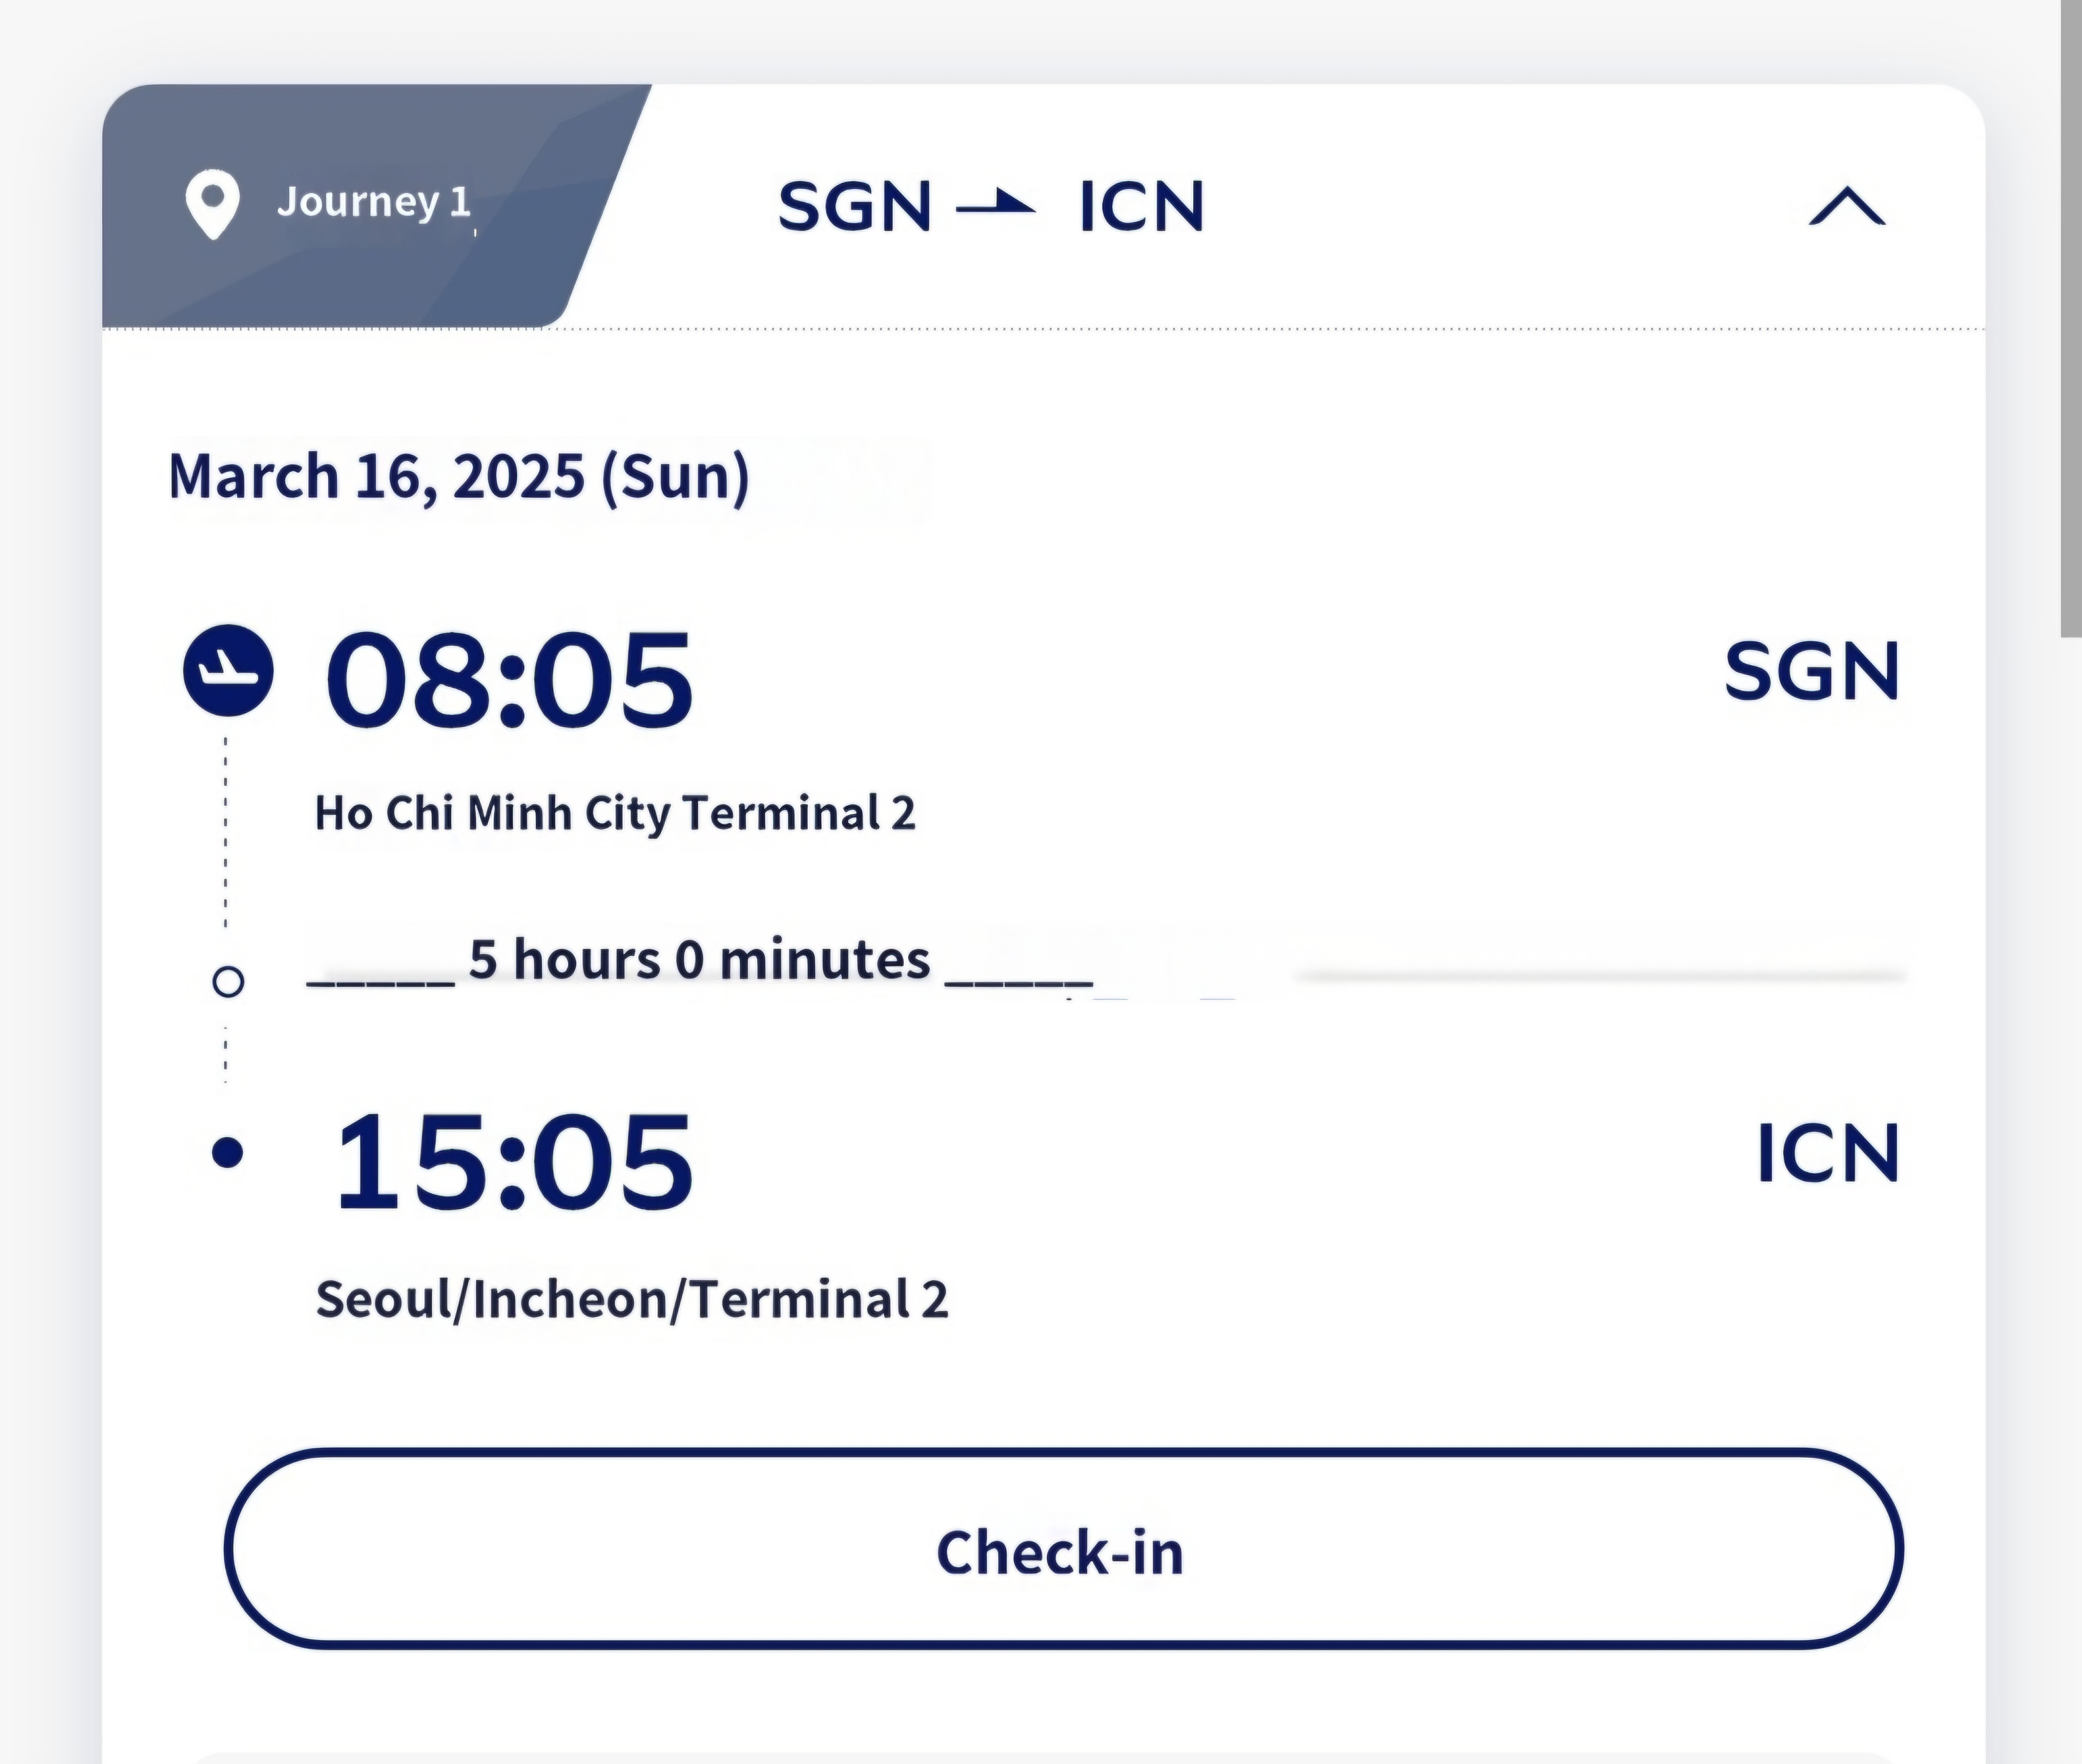The image size is (2082, 1764).
Task: Click the departure plane circle icon
Action: pyautogui.click(x=228, y=670)
